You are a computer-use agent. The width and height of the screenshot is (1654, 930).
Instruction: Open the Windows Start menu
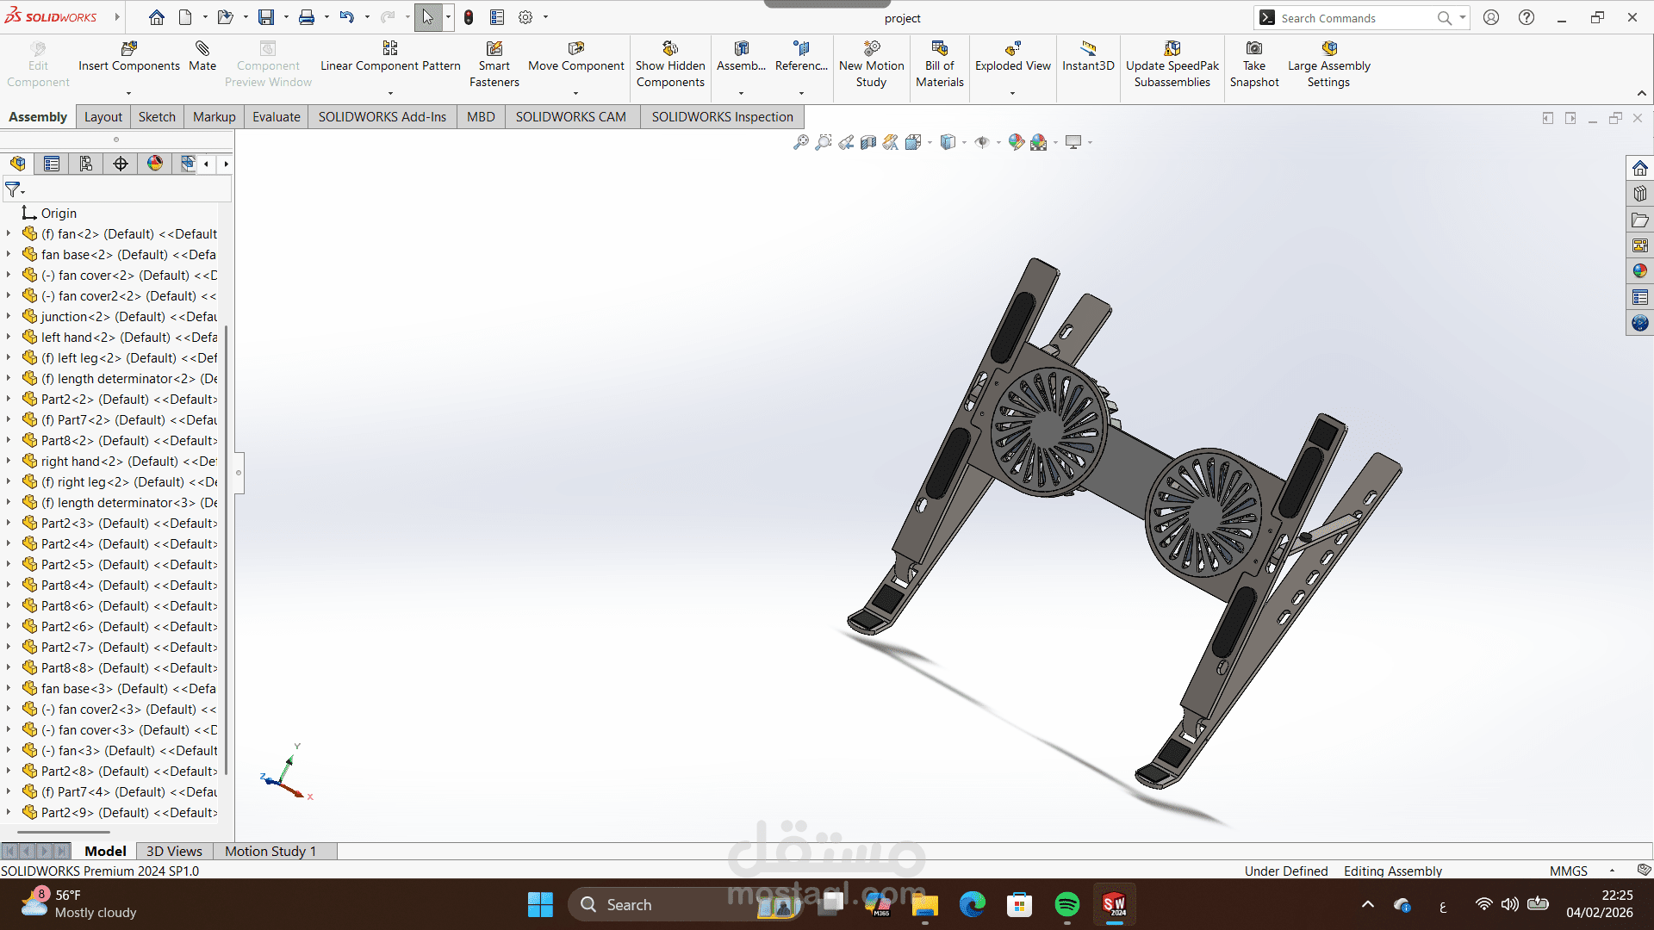(x=540, y=905)
